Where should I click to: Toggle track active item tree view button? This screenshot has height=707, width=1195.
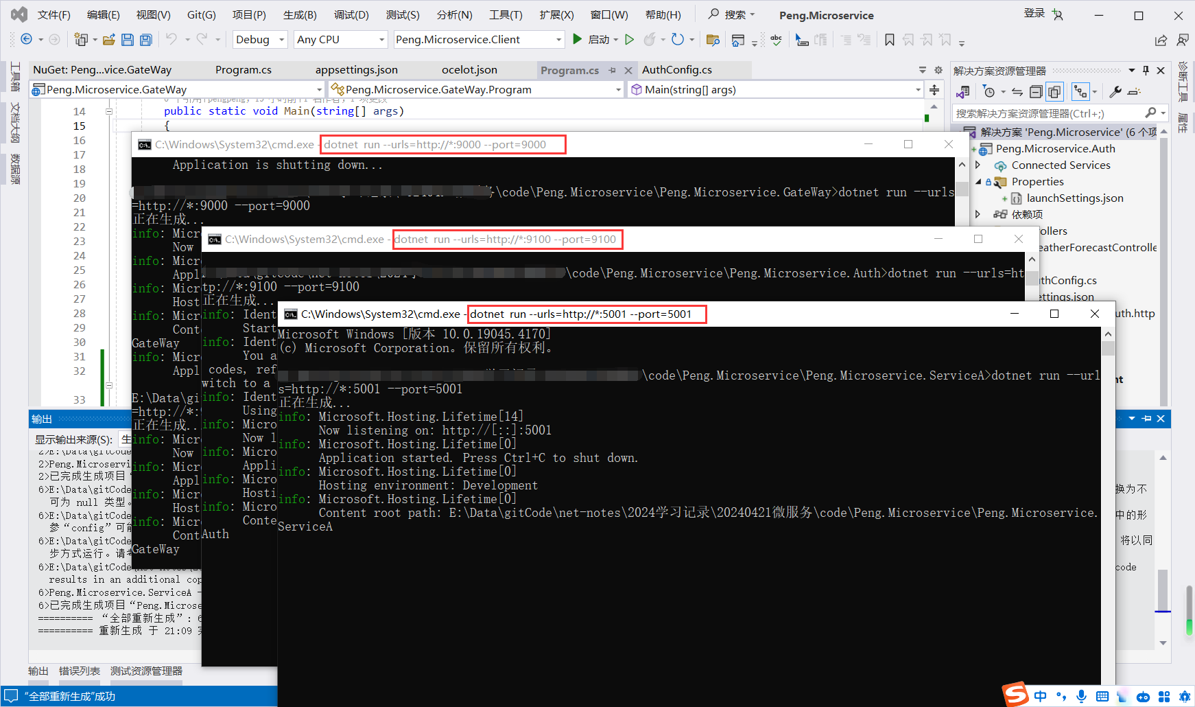tap(1080, 91)
